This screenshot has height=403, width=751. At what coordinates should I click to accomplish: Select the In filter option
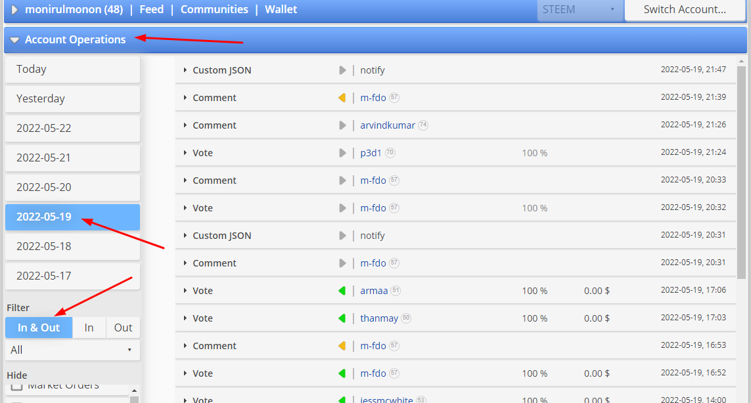coord(89,328)
